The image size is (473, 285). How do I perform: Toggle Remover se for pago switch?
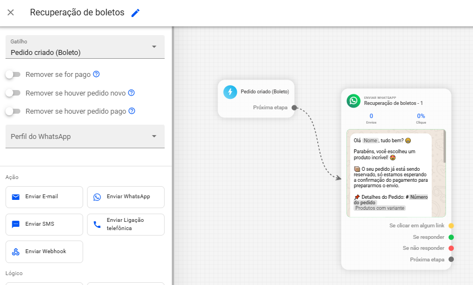(x=13, y=74)
